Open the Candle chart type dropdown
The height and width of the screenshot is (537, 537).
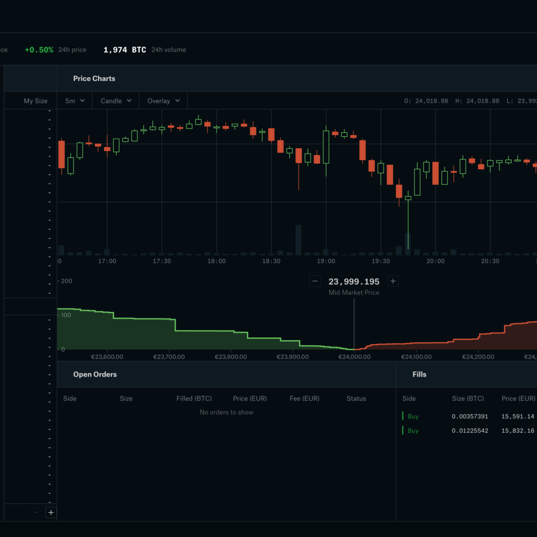click(x=116, y=101)
